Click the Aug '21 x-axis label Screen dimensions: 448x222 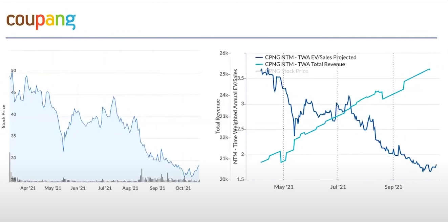tap(130, 188)
